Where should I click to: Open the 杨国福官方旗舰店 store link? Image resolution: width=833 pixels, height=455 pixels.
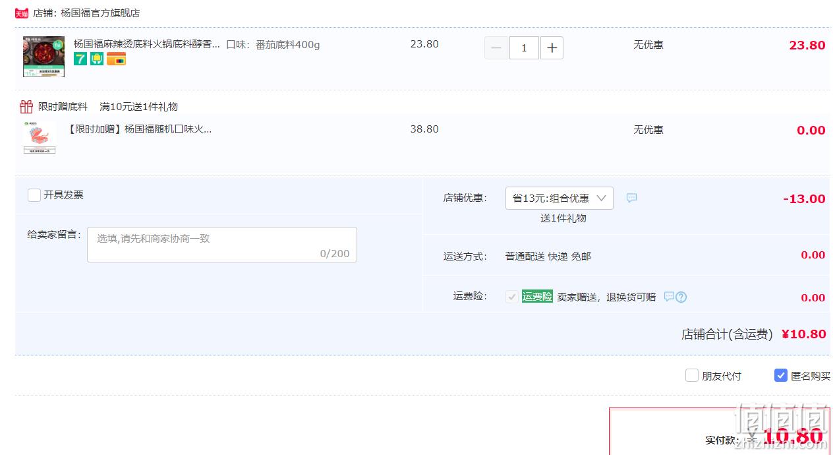(100, 13)
